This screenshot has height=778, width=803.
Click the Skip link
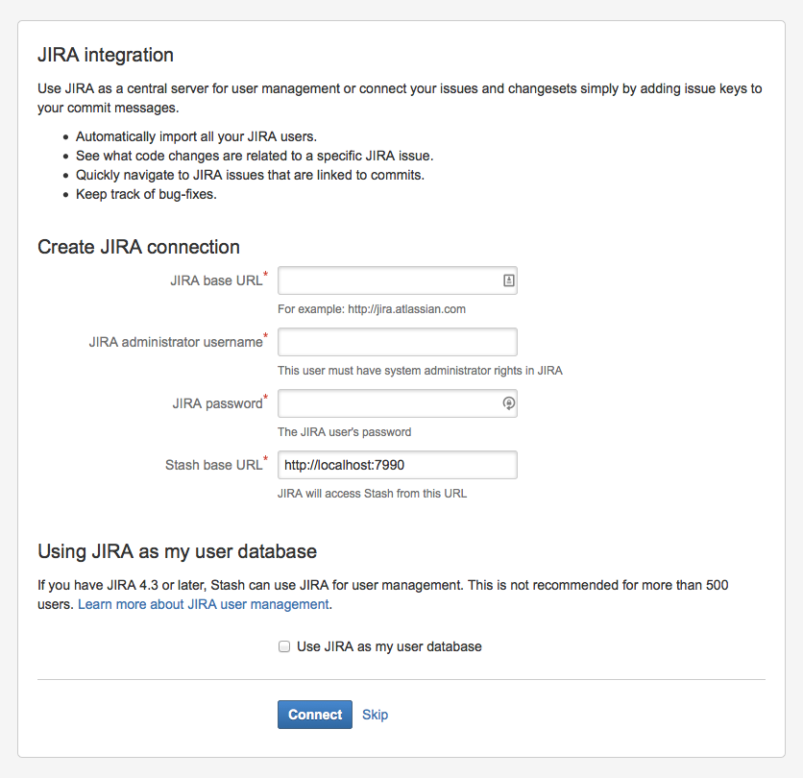click(375, 715)
